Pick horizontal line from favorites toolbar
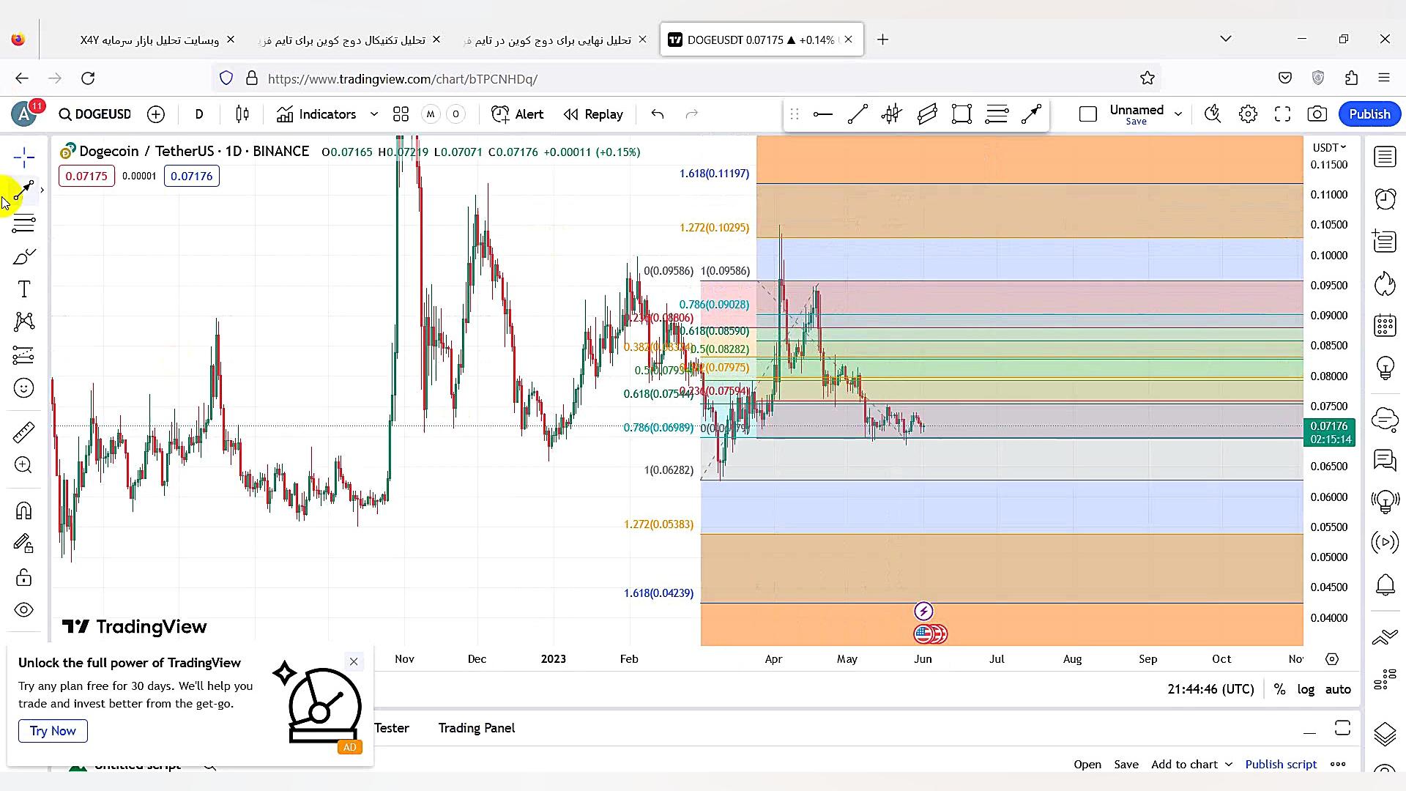This screenshot has width=1406, height=791. [823, 114]
